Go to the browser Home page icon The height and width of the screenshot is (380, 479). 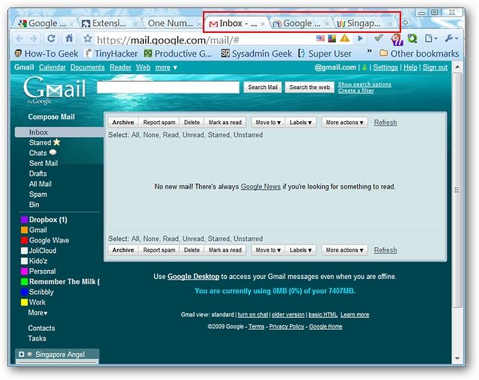point(70,38)
